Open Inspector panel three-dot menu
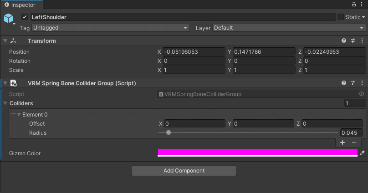The image size is (368, 193). (362, 4)
